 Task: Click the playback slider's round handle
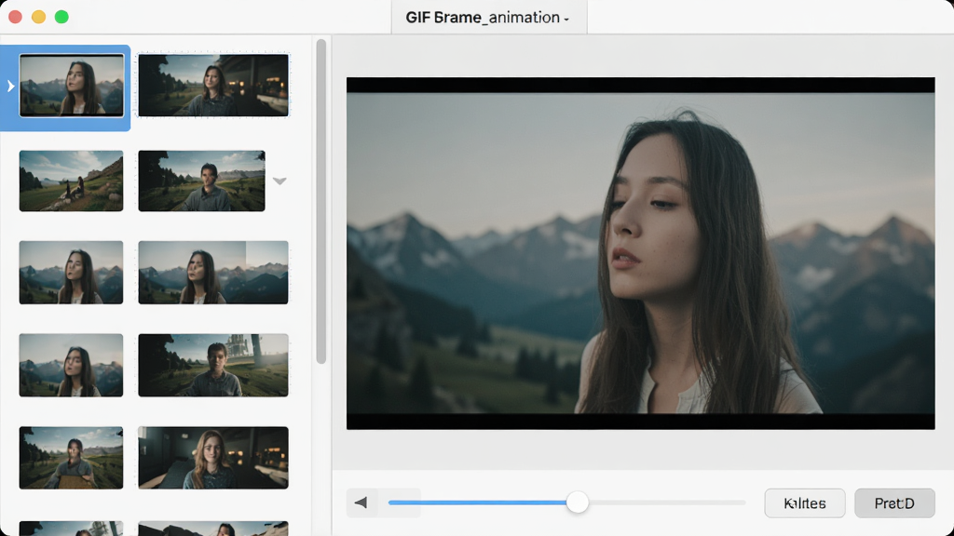click(x=577, y=502)
